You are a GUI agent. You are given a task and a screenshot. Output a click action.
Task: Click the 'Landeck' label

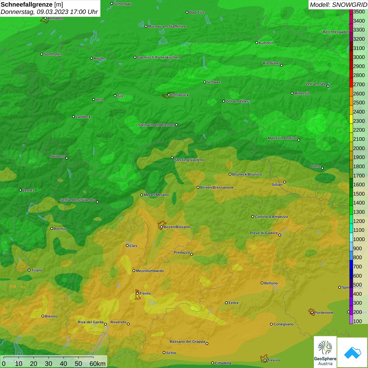click(83, 117)
